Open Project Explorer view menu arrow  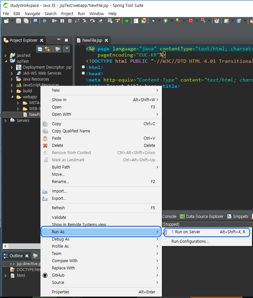(67, 49)
